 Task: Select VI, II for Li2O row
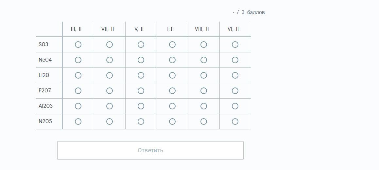(235, 75)
